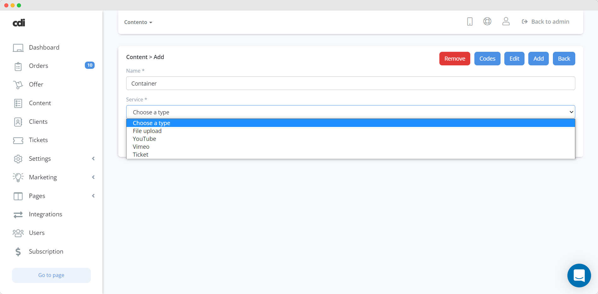
Task: Click the Back button
Action: tap(564, 58)
